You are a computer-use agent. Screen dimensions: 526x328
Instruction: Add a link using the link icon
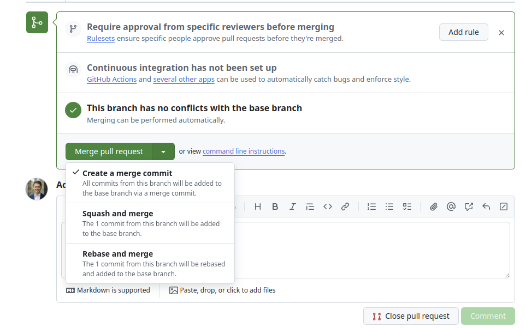[x=345, y=206]
